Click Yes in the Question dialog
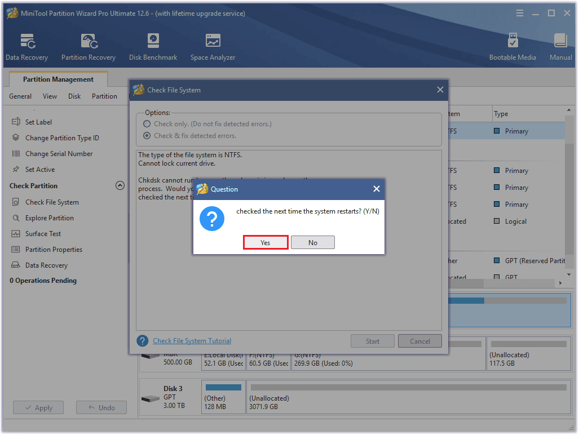The image size is (579, 435). coord(266,242)
